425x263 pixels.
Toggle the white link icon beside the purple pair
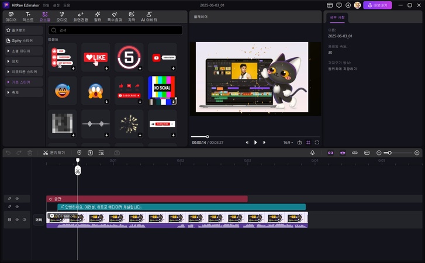(355, 153)
